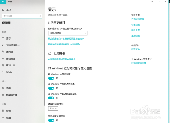
Task: Click the main page vertical scrollbar
Action: click(x=168, y=64)
